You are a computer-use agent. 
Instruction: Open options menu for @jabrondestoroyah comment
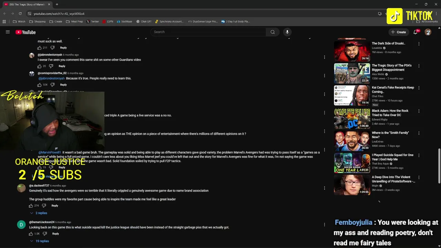324,57
